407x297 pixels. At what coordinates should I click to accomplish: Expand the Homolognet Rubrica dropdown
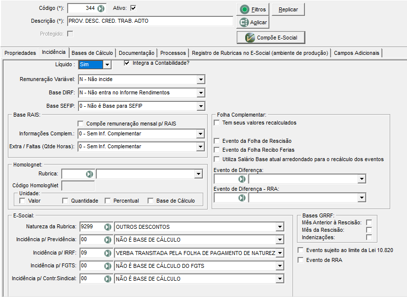[198, 174]
